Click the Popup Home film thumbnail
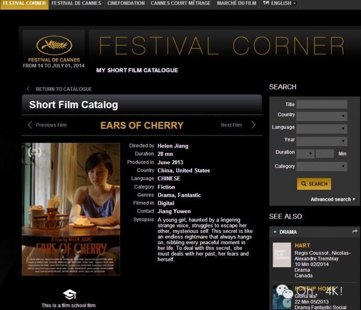Viewport: 361px width, 310px height. coord(282,297)
